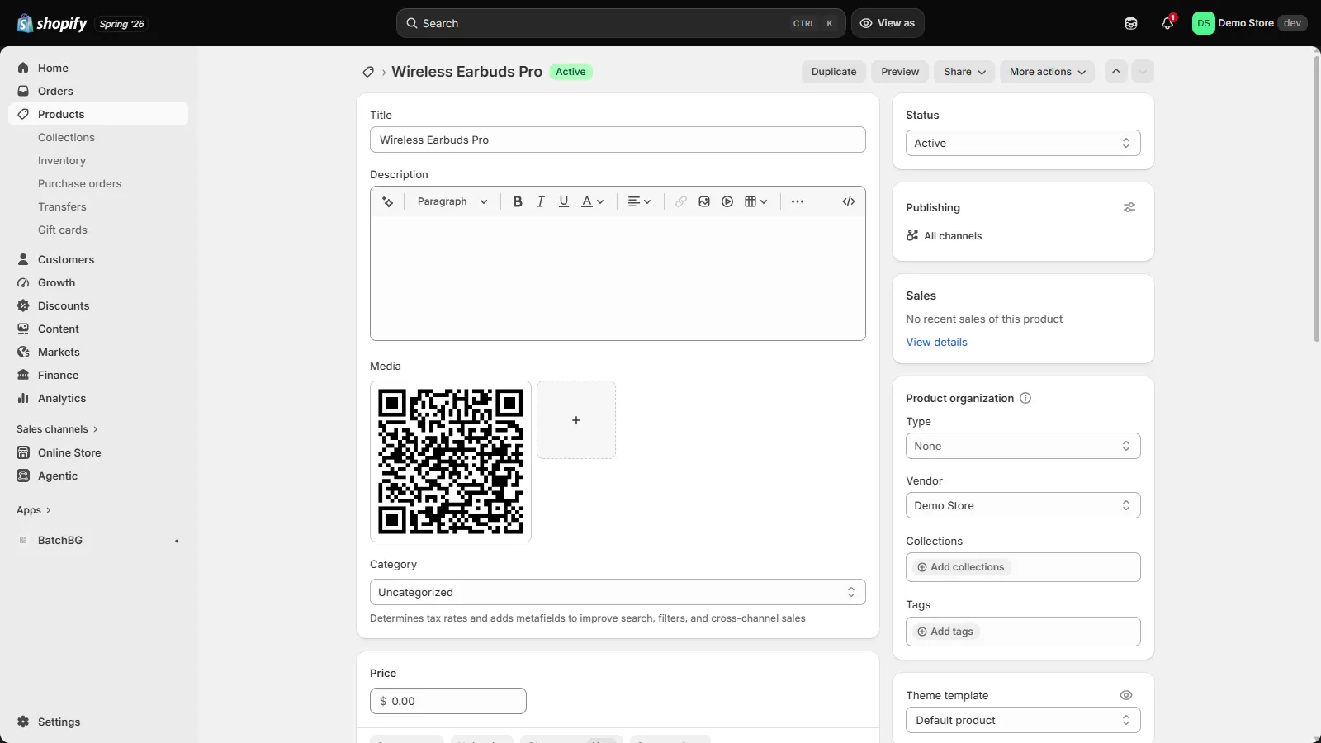Screen dimensions: 1321x743
Task: Go to previous product arrow
Action: 1116,71
